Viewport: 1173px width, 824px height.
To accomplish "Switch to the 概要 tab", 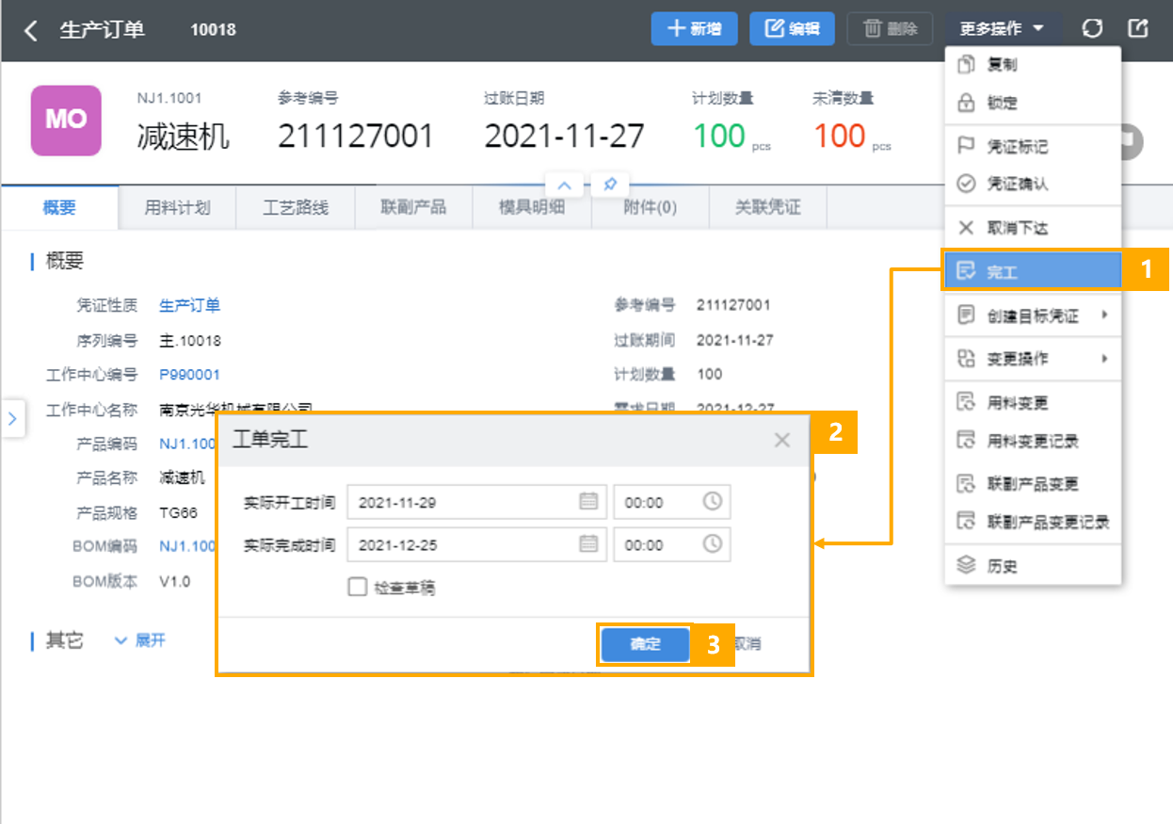I will point(59,208).
